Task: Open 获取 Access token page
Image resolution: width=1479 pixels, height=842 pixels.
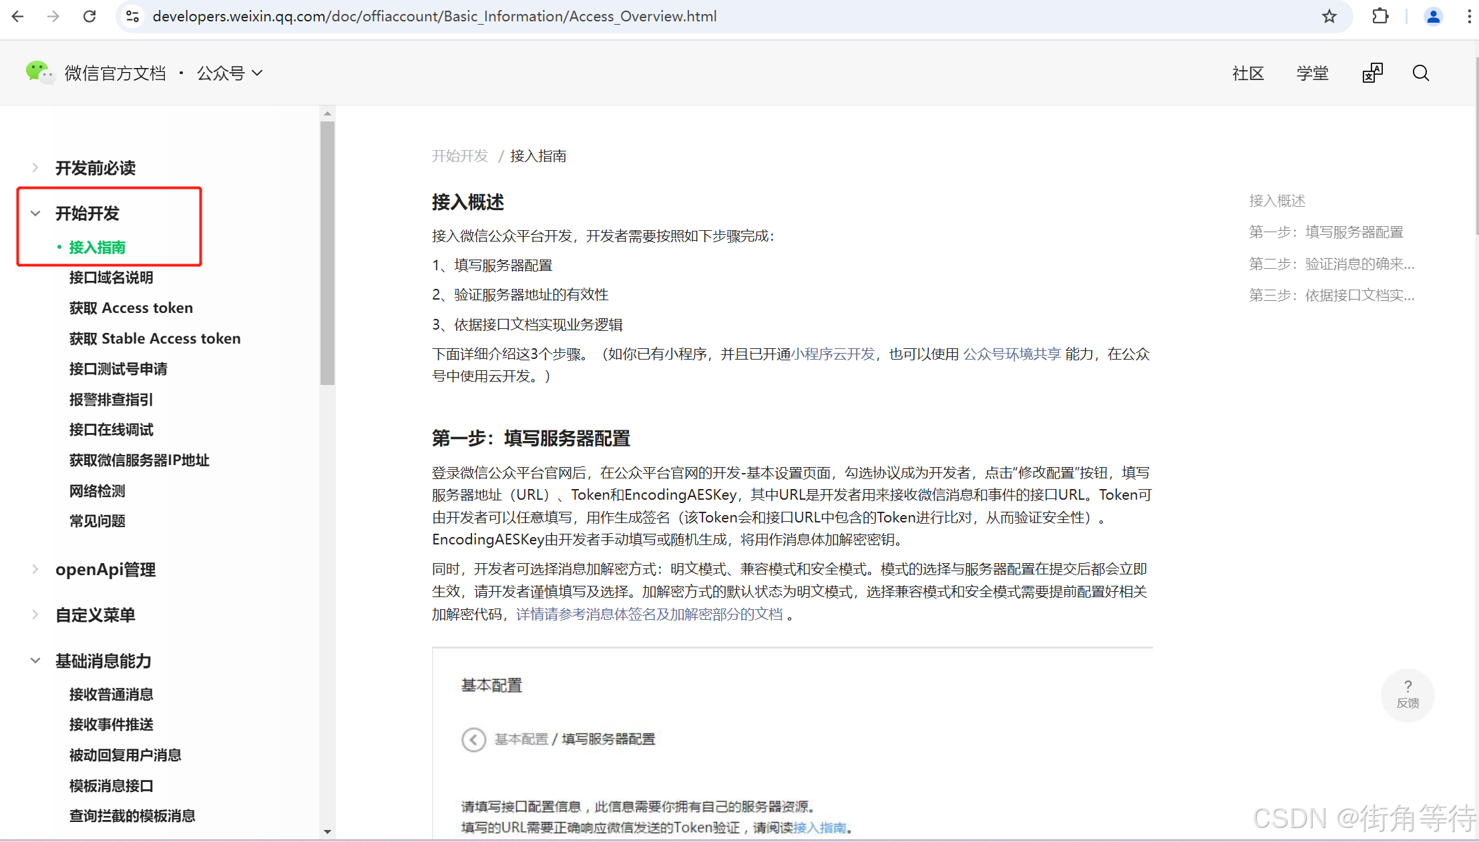Action: [131, 308]
